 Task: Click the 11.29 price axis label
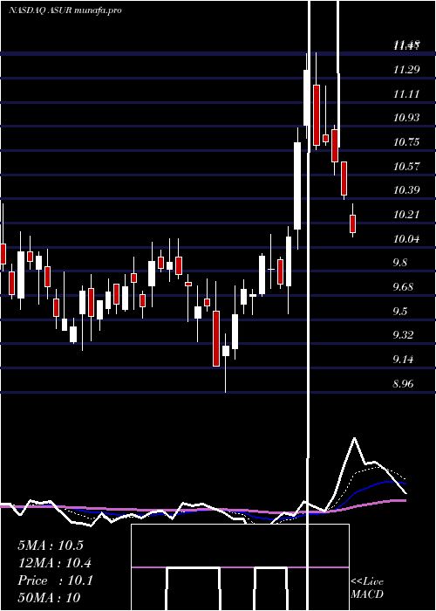406,70
